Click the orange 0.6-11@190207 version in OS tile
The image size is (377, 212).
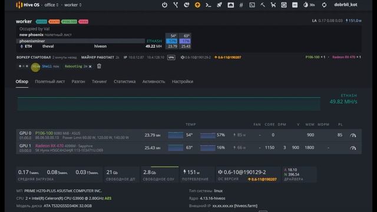coord(262,179)
